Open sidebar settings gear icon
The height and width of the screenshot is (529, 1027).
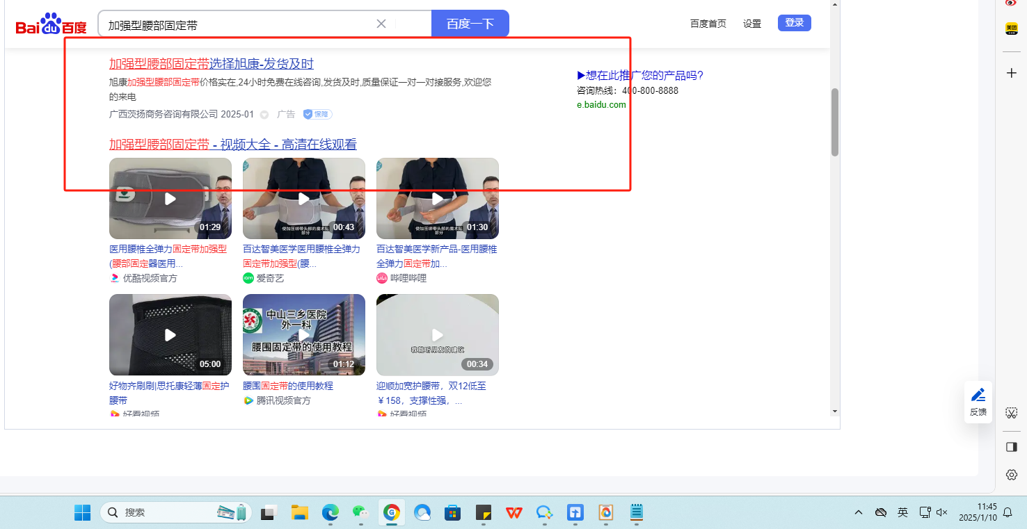(1012, 475)
